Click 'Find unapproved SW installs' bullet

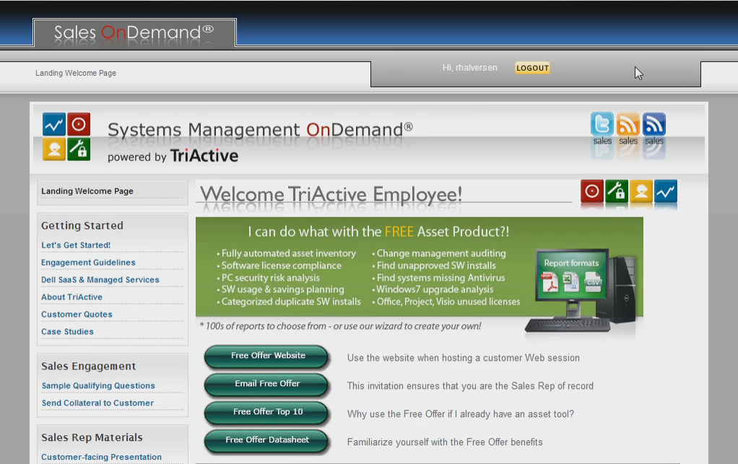(x=436, y=266)
